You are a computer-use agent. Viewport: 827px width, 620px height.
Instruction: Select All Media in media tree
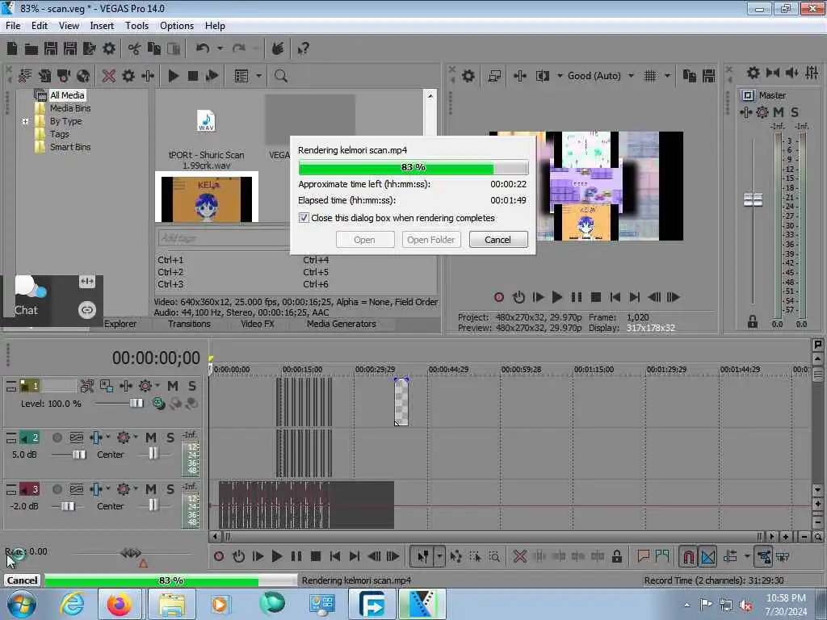(67, 95)
